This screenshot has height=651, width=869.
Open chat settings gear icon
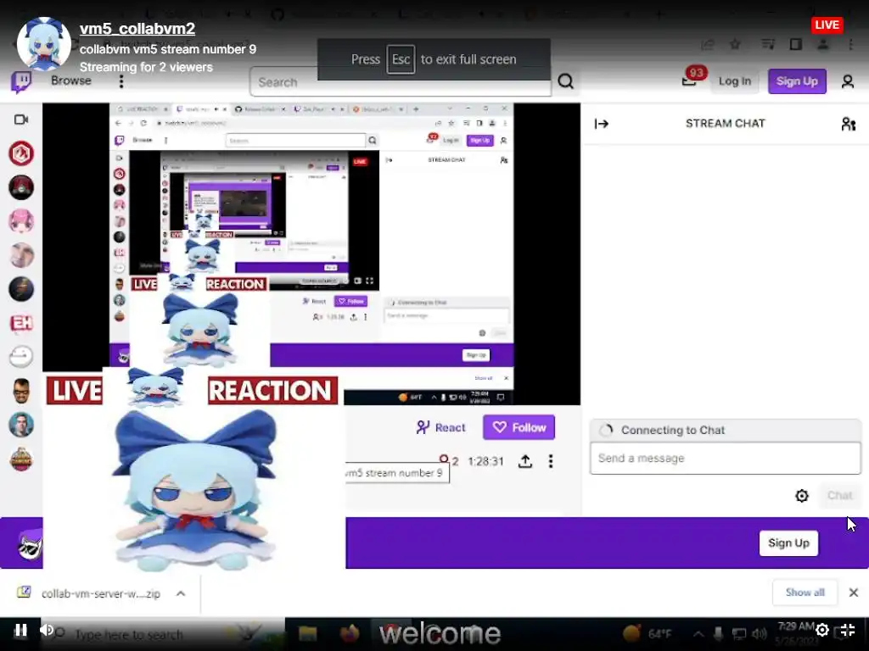click(x=801, y=495)
